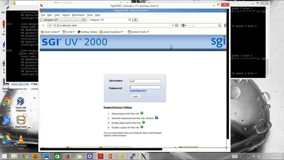Open the Tools menu in Firefox
The width and height of the screenshot is (284, 160).
coord(90,15)
